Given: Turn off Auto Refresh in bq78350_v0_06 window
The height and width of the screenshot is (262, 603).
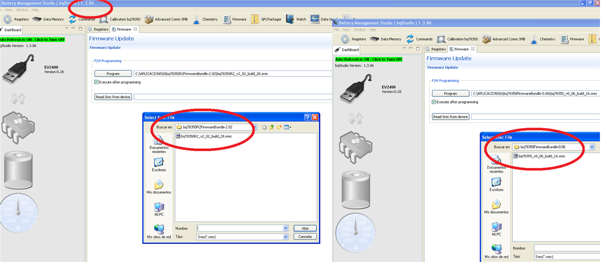Looking at the screenshot, I should 368,59.
